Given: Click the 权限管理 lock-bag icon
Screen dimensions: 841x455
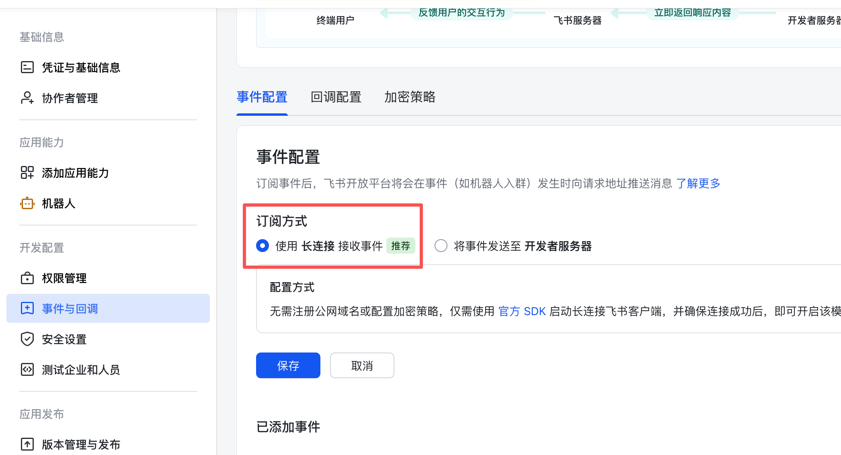Looking at the screenshot, I should [27, 278].
